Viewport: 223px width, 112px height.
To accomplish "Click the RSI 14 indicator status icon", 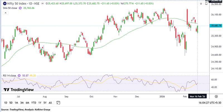I will pos(19,75).
